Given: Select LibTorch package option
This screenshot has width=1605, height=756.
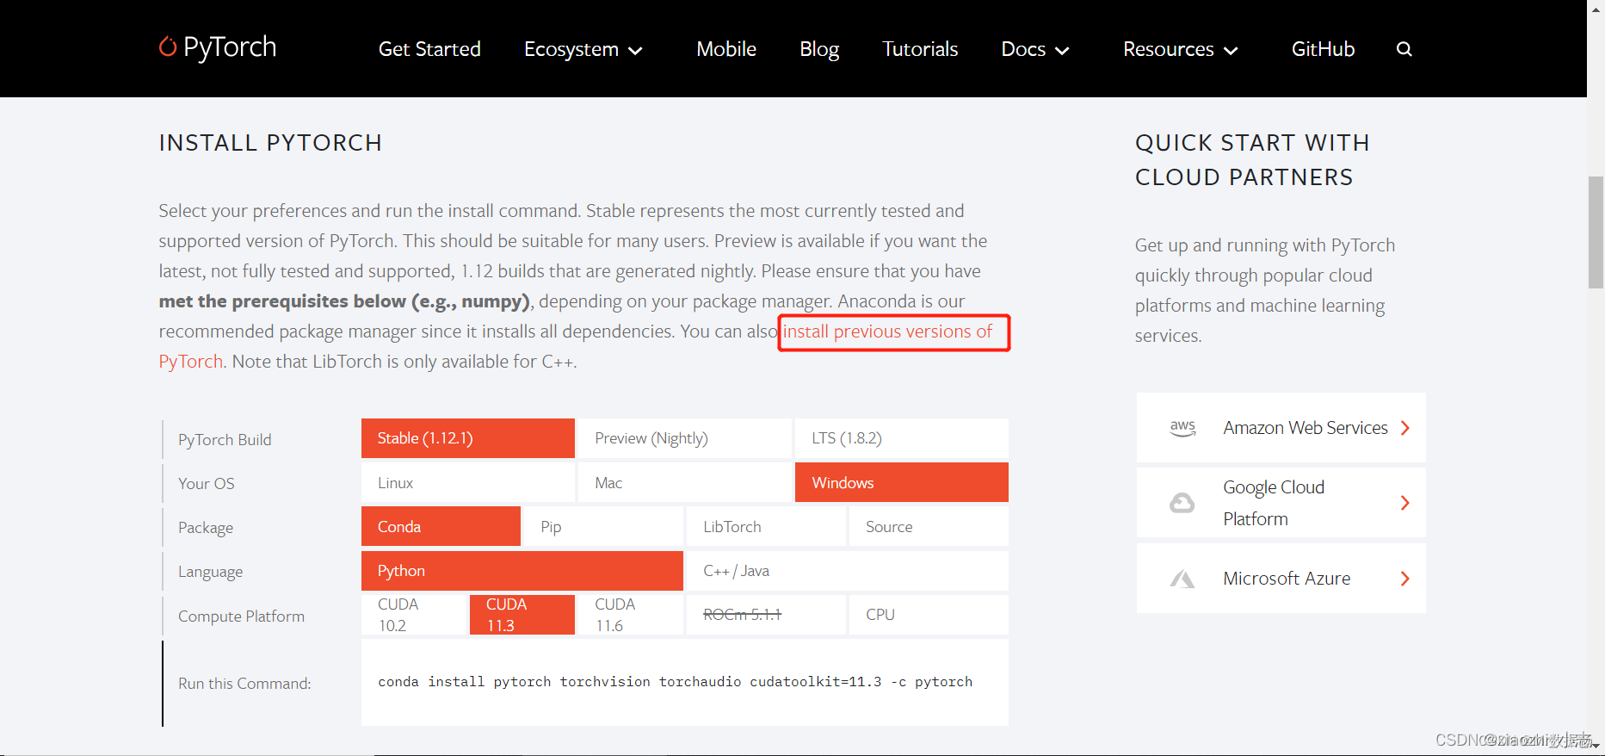Looking at the screenshot, I should coord(766,526).
